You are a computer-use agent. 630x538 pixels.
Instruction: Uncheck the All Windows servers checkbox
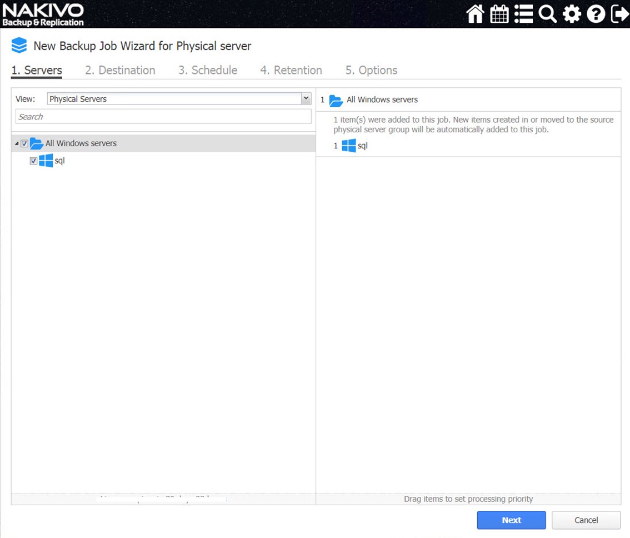24,143
